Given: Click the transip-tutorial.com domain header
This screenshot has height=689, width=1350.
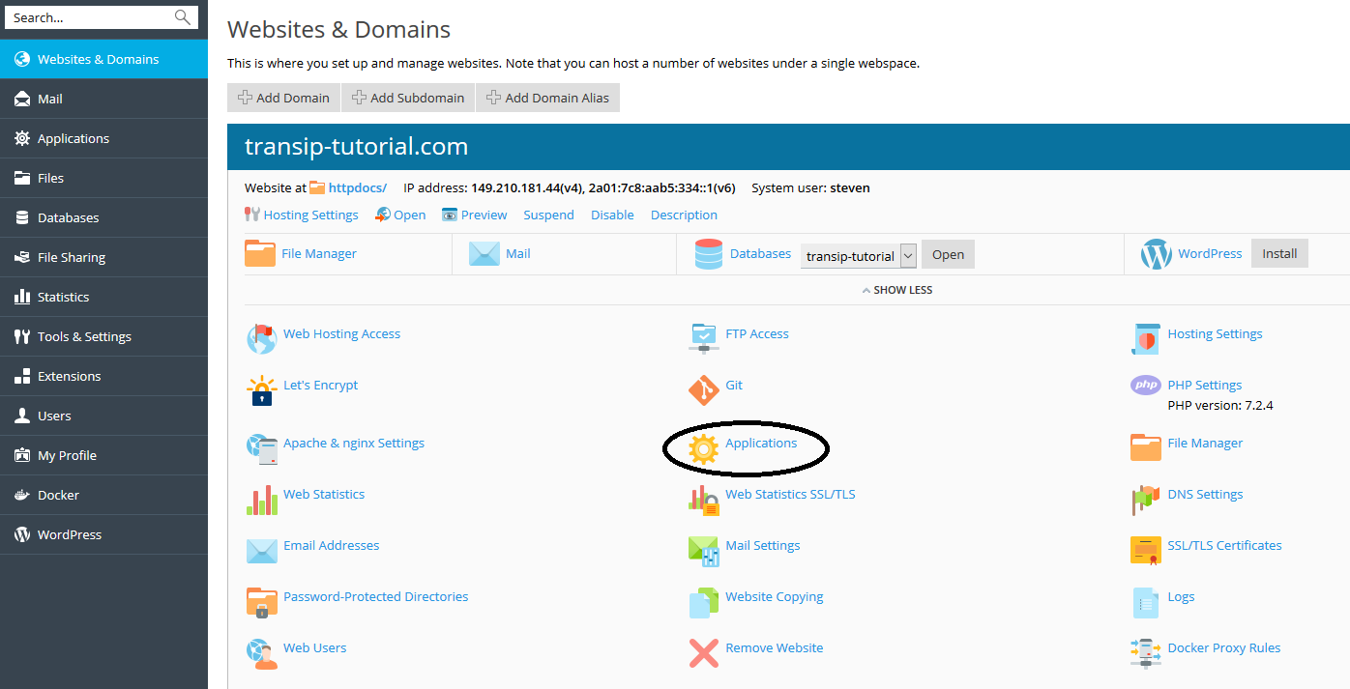Looking at the screenshot, I should click(x=356, y=147).
